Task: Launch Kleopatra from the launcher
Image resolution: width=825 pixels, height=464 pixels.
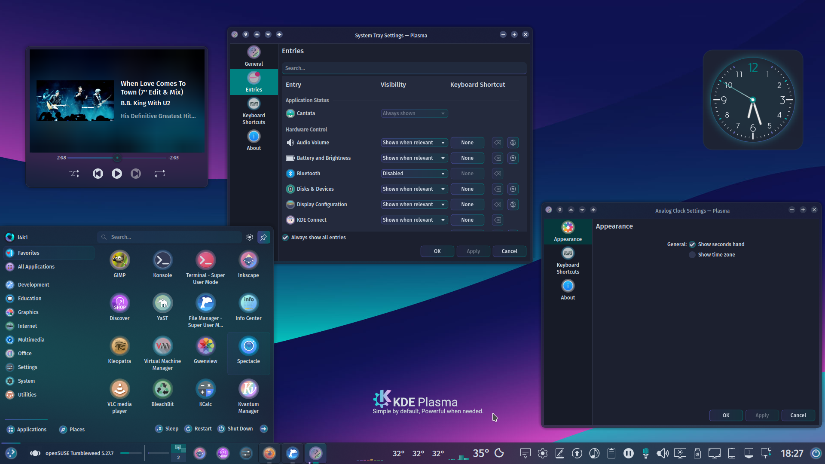Action: click(119, 350)
